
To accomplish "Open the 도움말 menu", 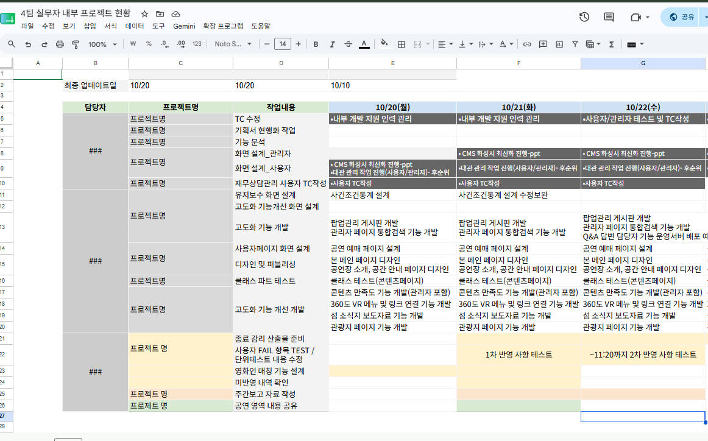I will click(x=261, y=26).
